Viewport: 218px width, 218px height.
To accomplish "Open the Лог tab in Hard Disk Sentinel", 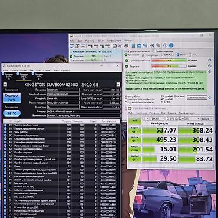I will point(193,55).
